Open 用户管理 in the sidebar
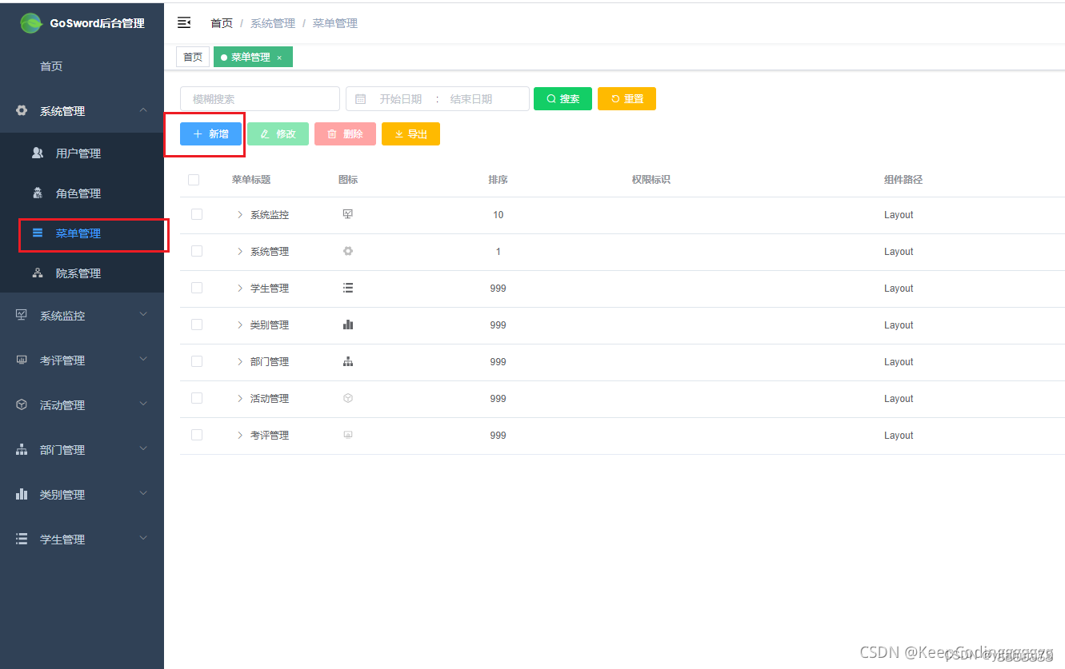This screenshot has width=1065, height=669. (82, 153)
